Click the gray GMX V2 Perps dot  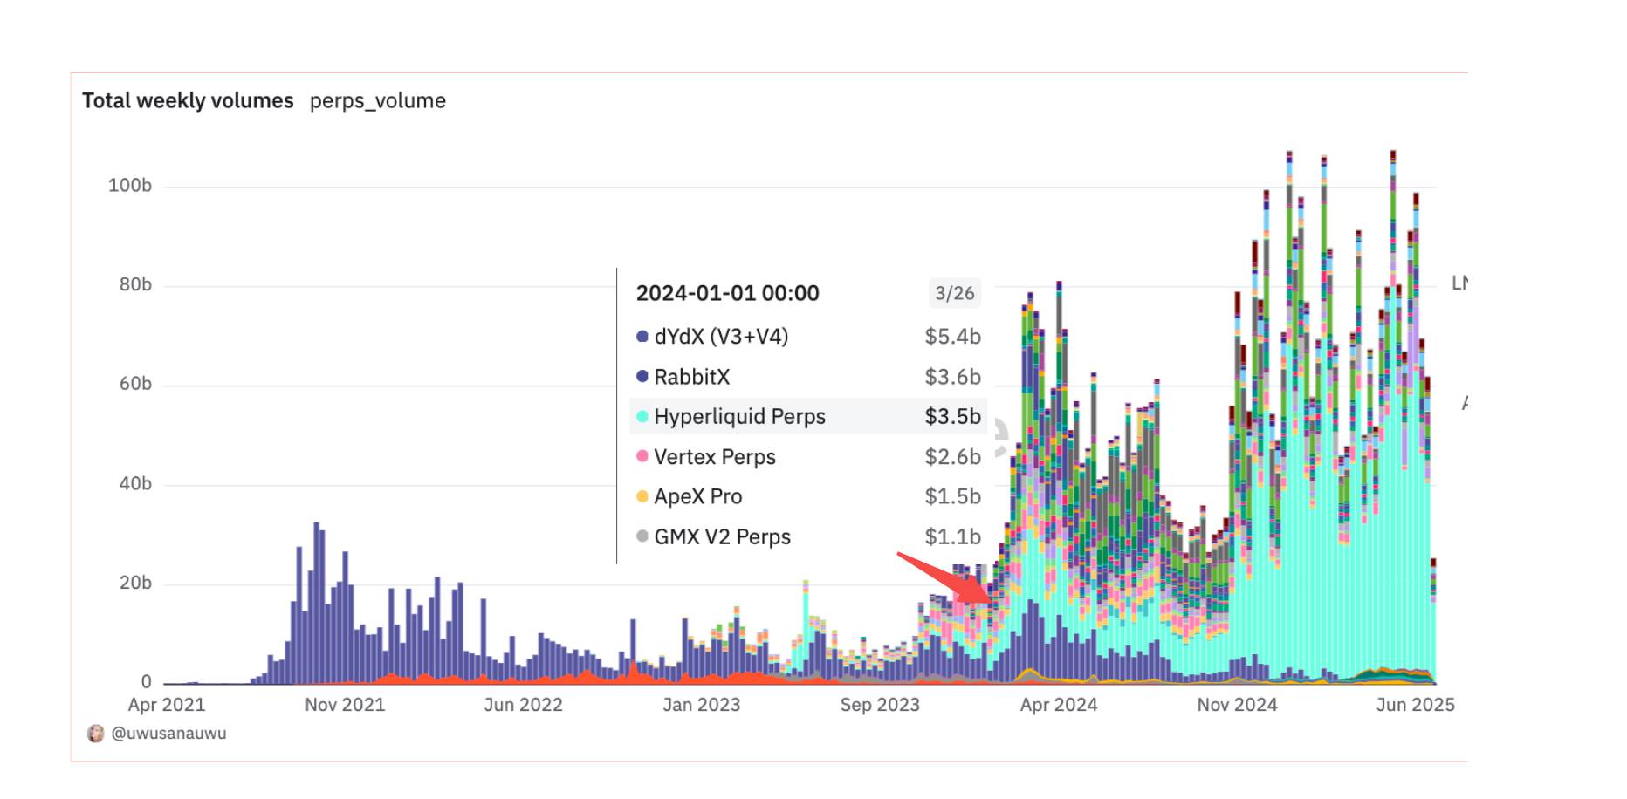coord(642,537)
